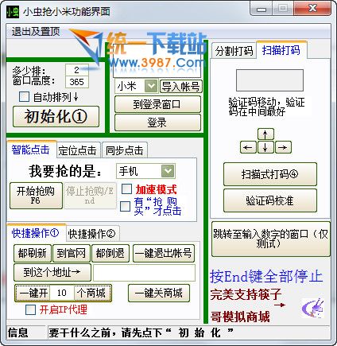Click the captcha preview box in 扫描打码
Image resolution: width=337 pixels, height=346 pixels.
pos(269,80)
